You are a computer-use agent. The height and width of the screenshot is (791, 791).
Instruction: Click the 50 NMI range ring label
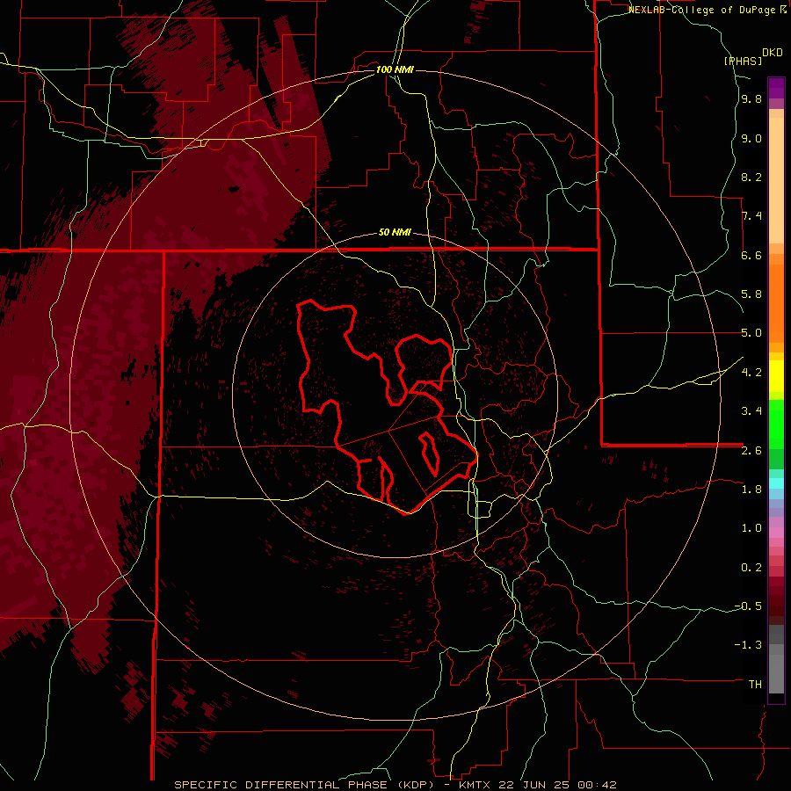(395, 233)
